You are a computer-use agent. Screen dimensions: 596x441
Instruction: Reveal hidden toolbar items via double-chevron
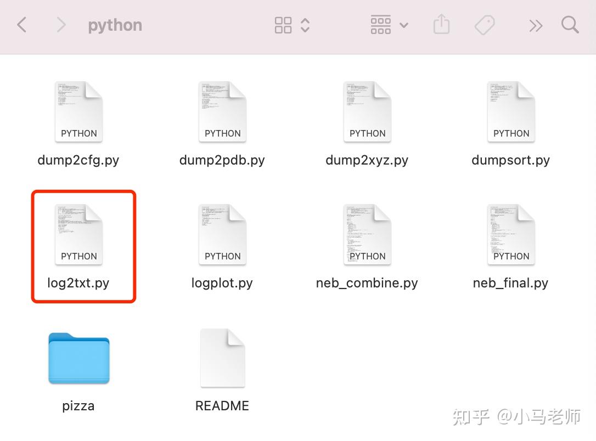pos(536,25)
